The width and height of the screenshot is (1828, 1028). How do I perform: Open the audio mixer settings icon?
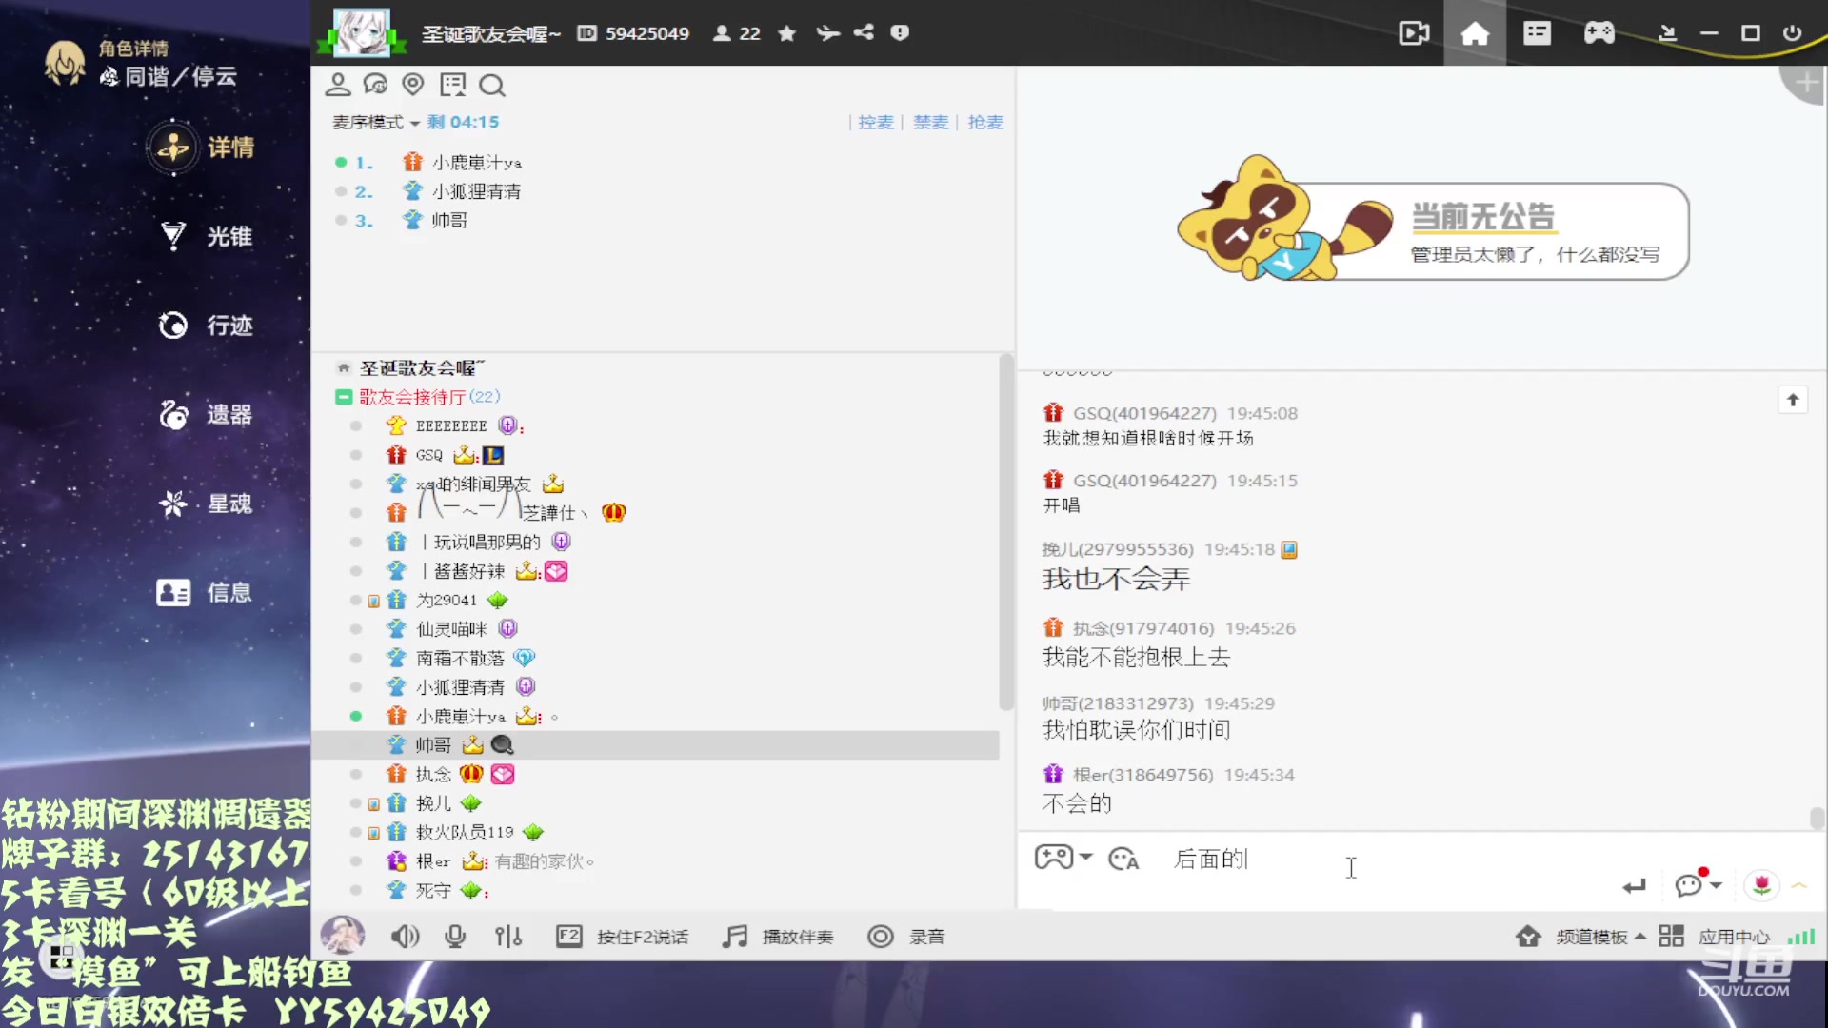[508, 937]
